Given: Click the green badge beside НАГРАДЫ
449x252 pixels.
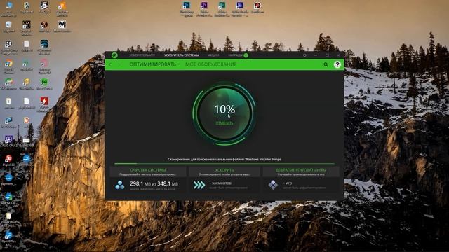Looking at the screenshot, I should pos(246,55).
